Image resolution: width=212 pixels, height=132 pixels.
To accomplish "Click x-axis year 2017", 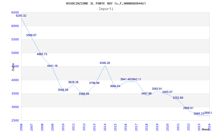I will click(136, 127).
